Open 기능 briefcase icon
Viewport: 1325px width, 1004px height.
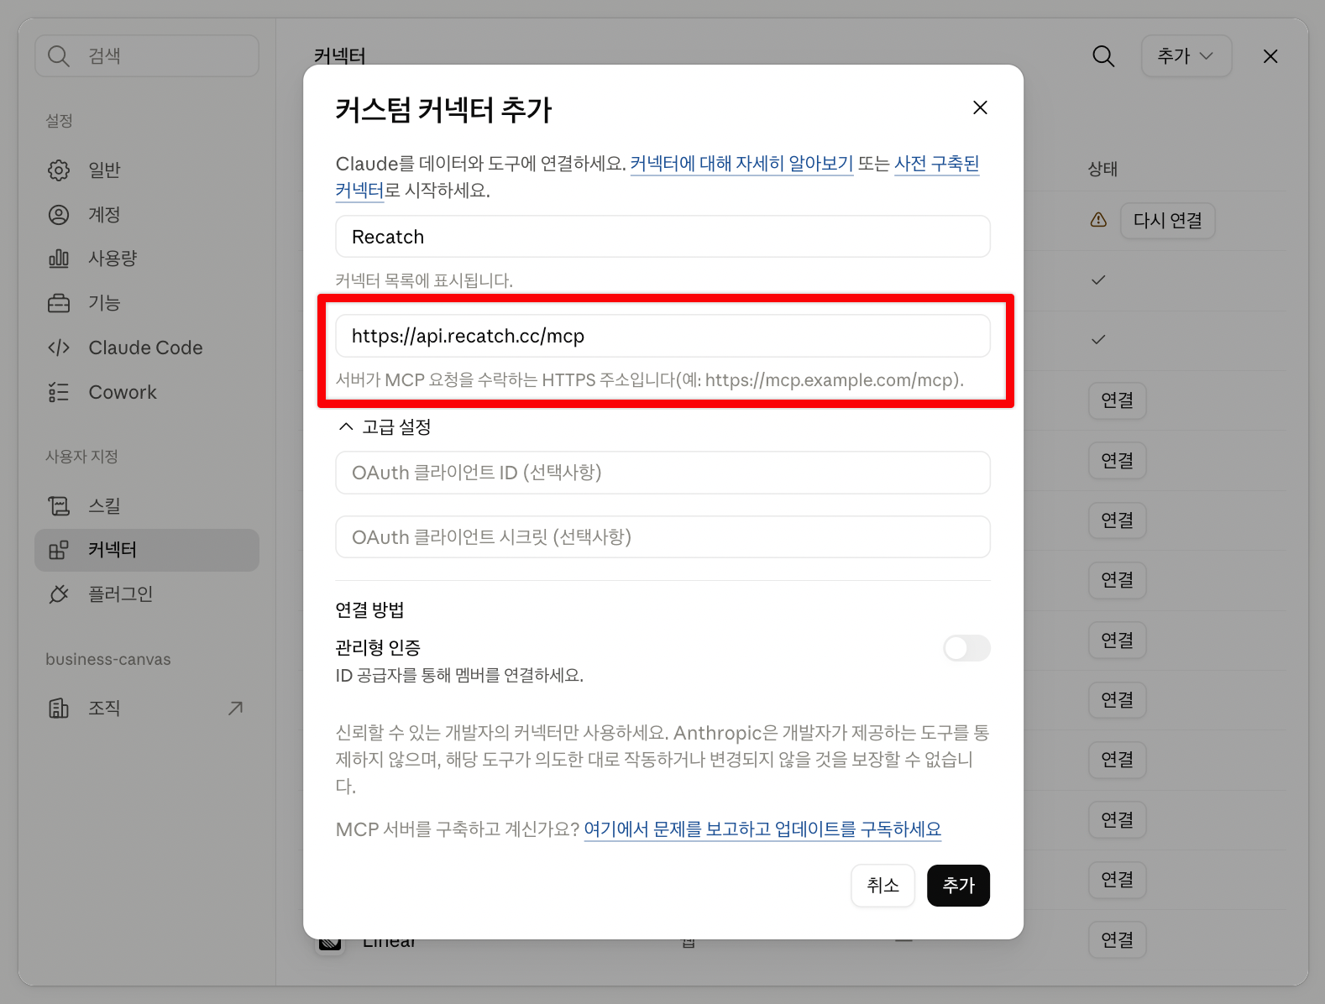[59, 303]
